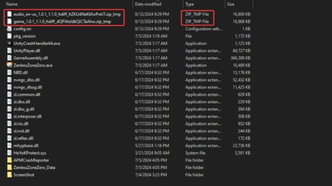This screenshot has width=332, height=186.
Task: Click the nvngx_dlss.dll file icon
Action: click(9, 80)
